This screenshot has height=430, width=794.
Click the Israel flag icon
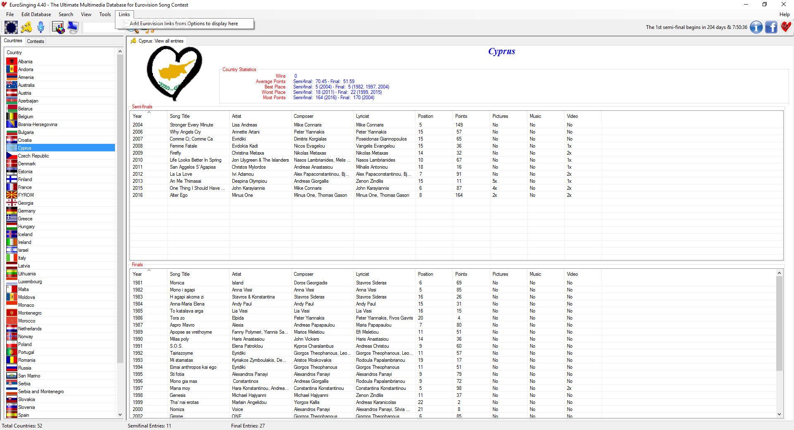click(12, 250)
